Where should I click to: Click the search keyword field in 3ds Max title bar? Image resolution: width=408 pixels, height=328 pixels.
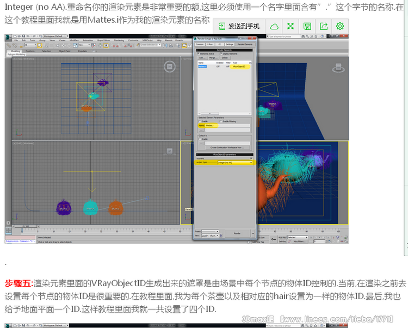point(283,36)
